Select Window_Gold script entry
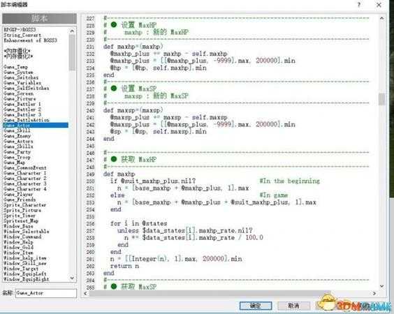The image size is (394, 314). pos(18,247)
